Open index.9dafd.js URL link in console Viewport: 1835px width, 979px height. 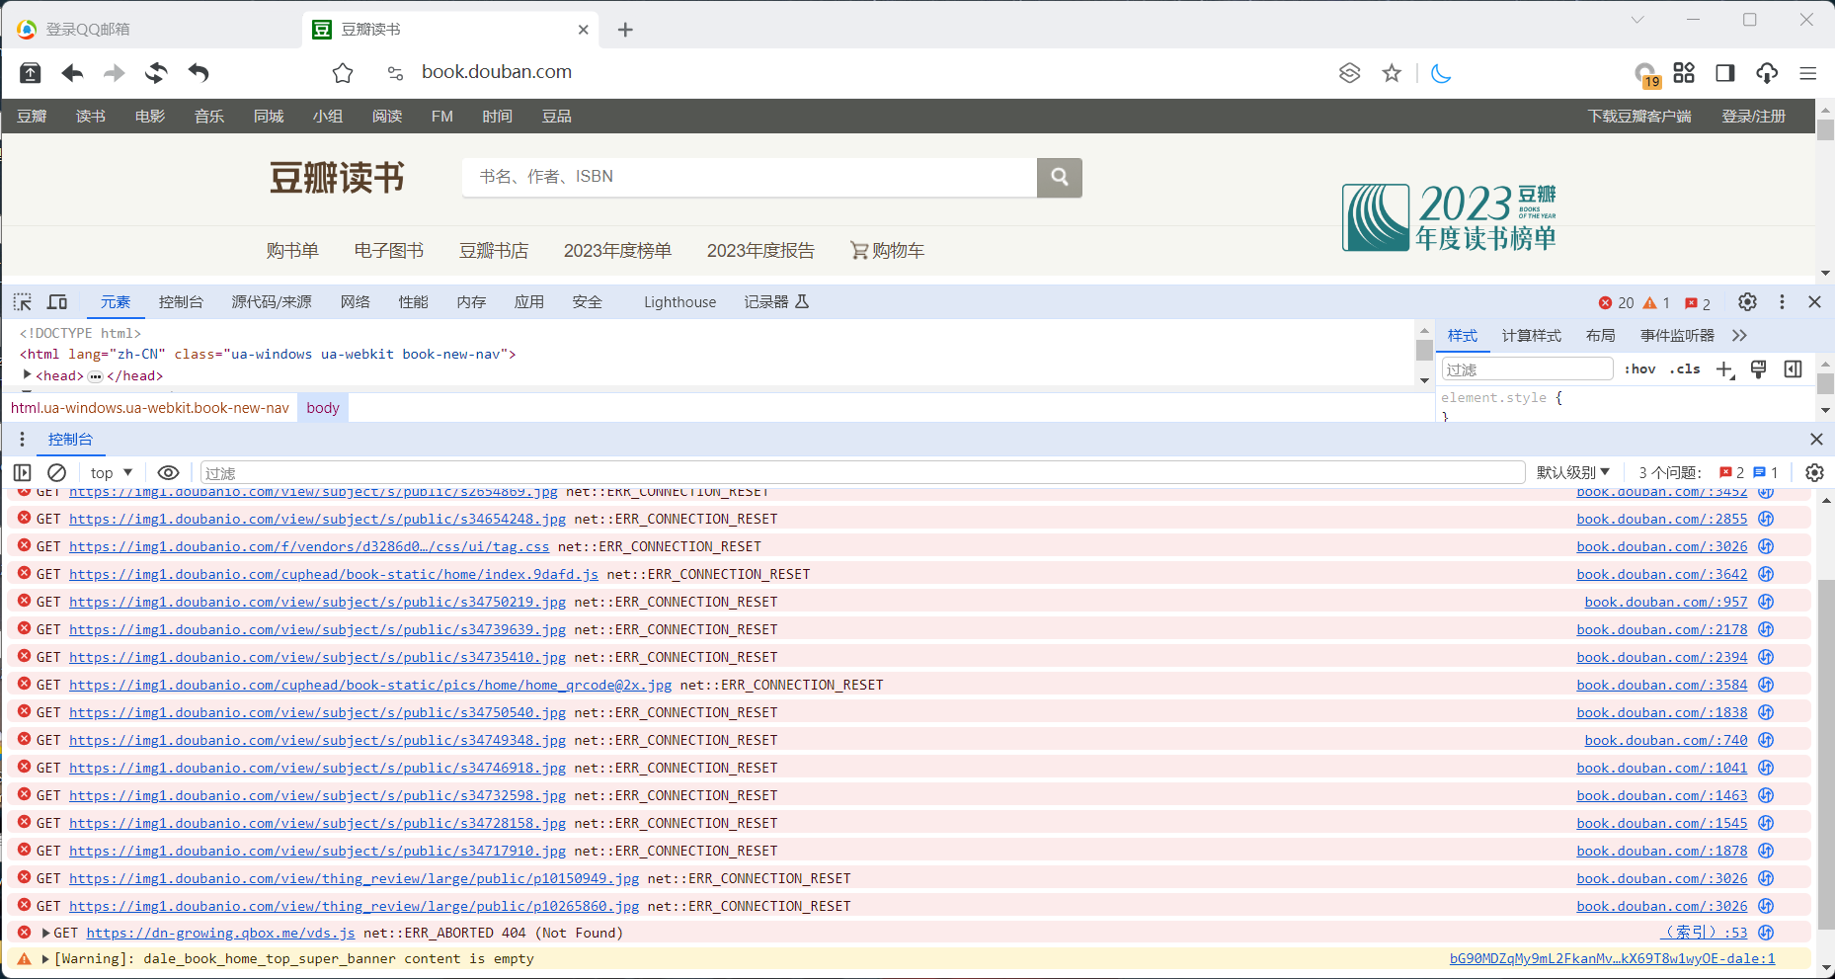tap(334, 574)
